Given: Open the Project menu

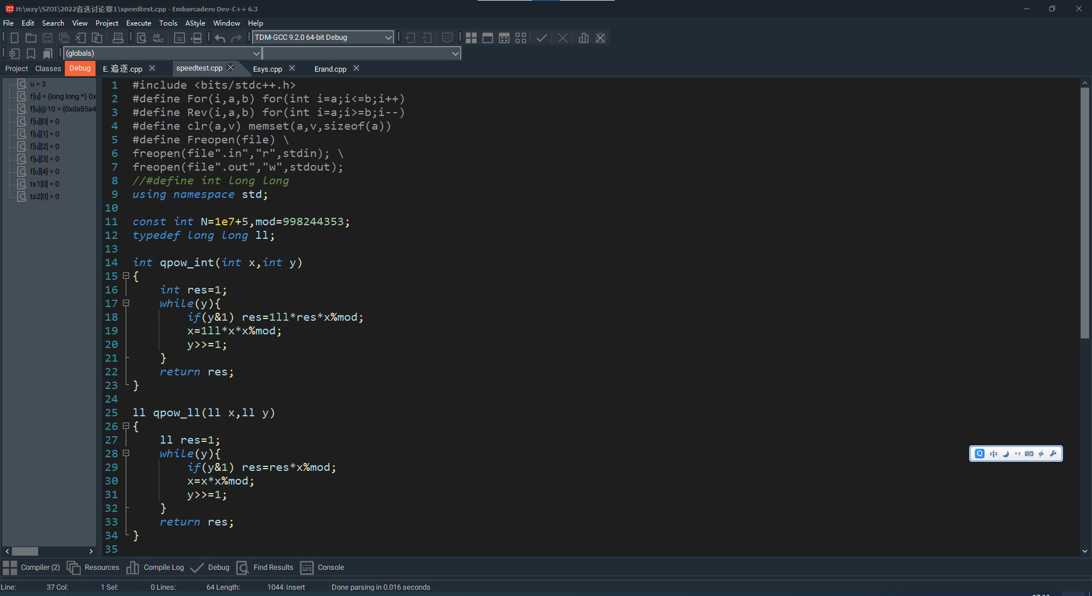Looking at the screenshot, I should tap(107, 23).
